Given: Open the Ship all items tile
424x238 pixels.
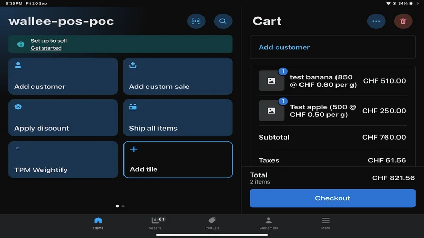Looking at the screenshot, I should pyautogui.click(x=178, y=118).
